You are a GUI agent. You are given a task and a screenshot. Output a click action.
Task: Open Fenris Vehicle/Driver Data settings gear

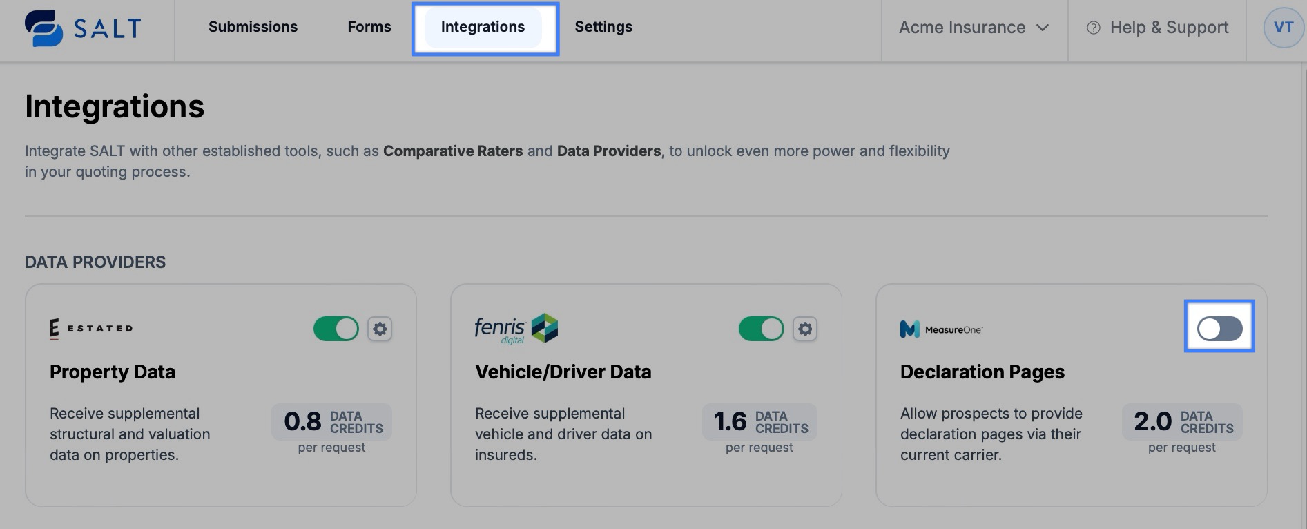point(805,329)
